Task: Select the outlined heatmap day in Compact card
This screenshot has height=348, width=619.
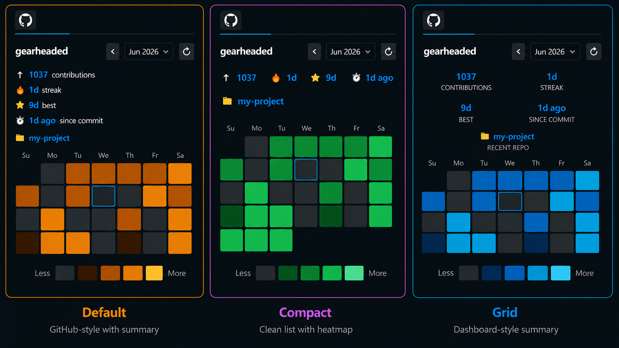Action: [x=306, y=170]
